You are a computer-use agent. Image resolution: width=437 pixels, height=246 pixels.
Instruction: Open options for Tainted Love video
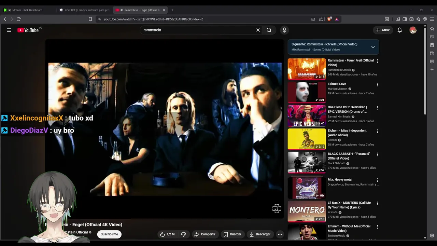377,84
